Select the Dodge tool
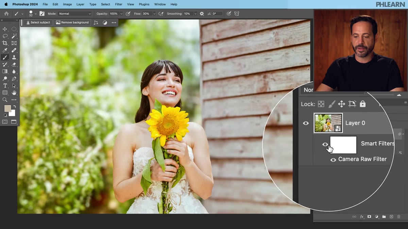This screenshot has height=229, width=408. click(x=5, y=79)
